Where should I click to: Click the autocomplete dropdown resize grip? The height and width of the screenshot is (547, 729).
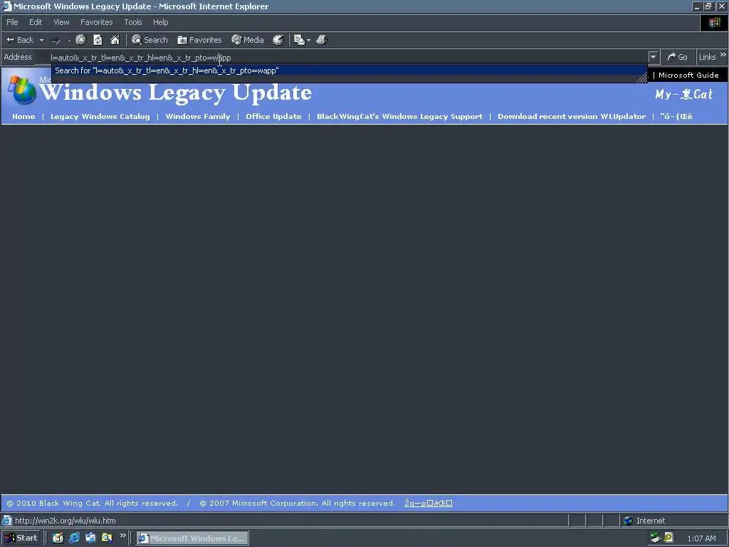pos(641,78)
